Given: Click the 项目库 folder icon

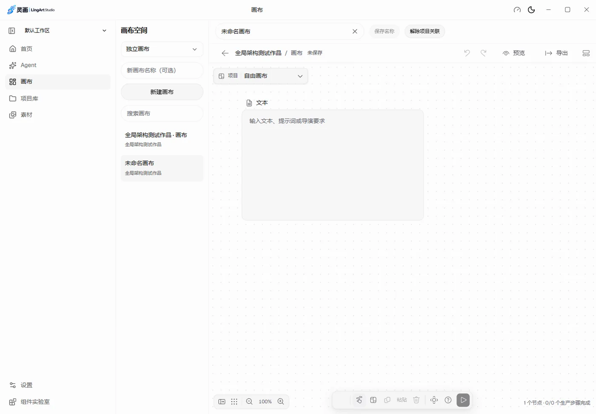Looking at the screenshot, I should tap(13, 98).
